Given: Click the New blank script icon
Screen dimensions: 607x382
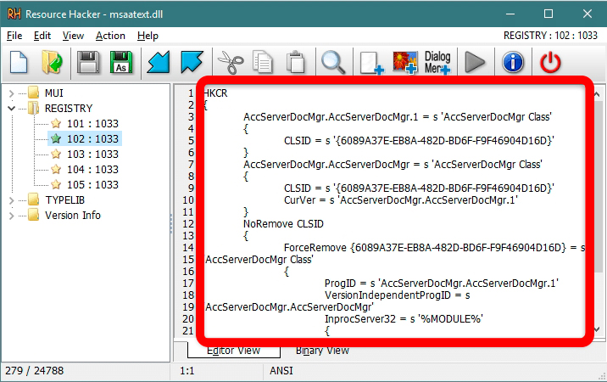Looking at the screenshot, I should coord(19,62).
